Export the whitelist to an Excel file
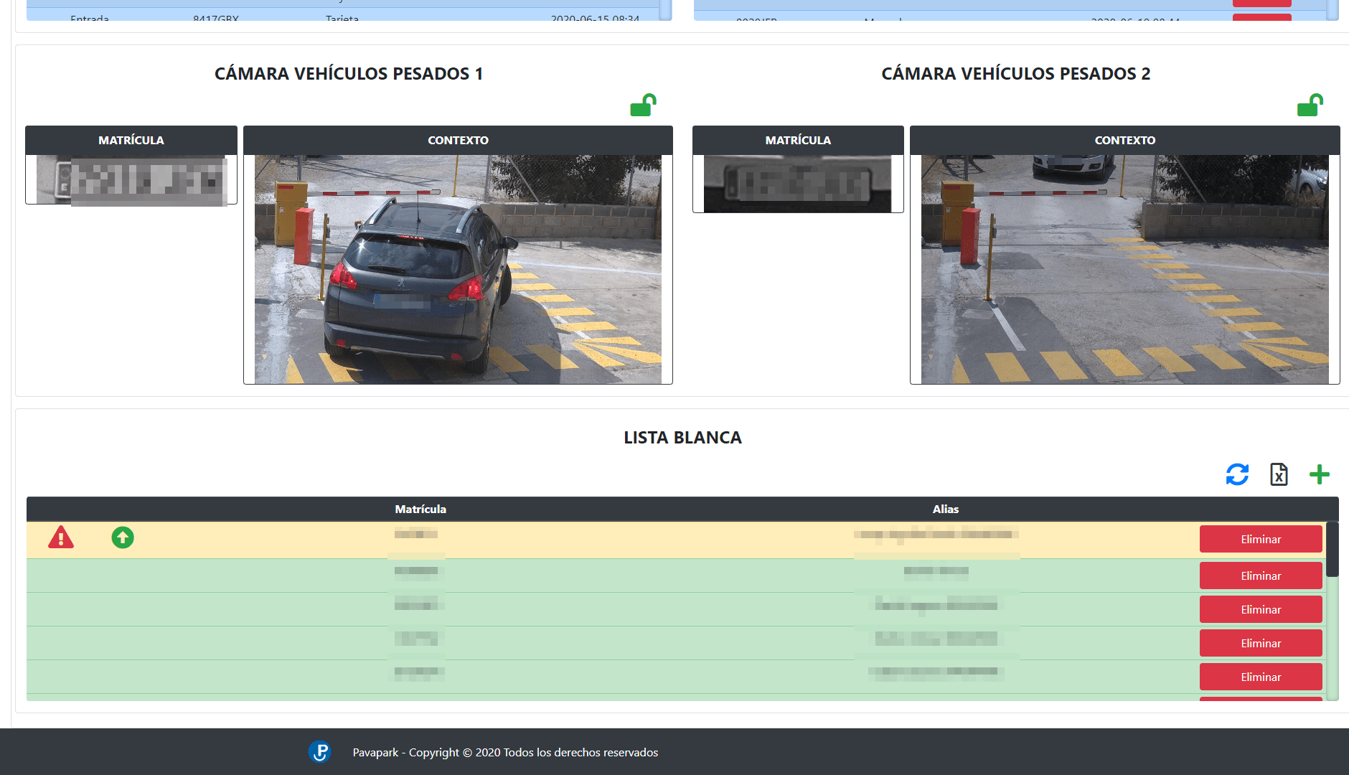Viewport: 1349px width, 775px height. (x=1279, y=474)
